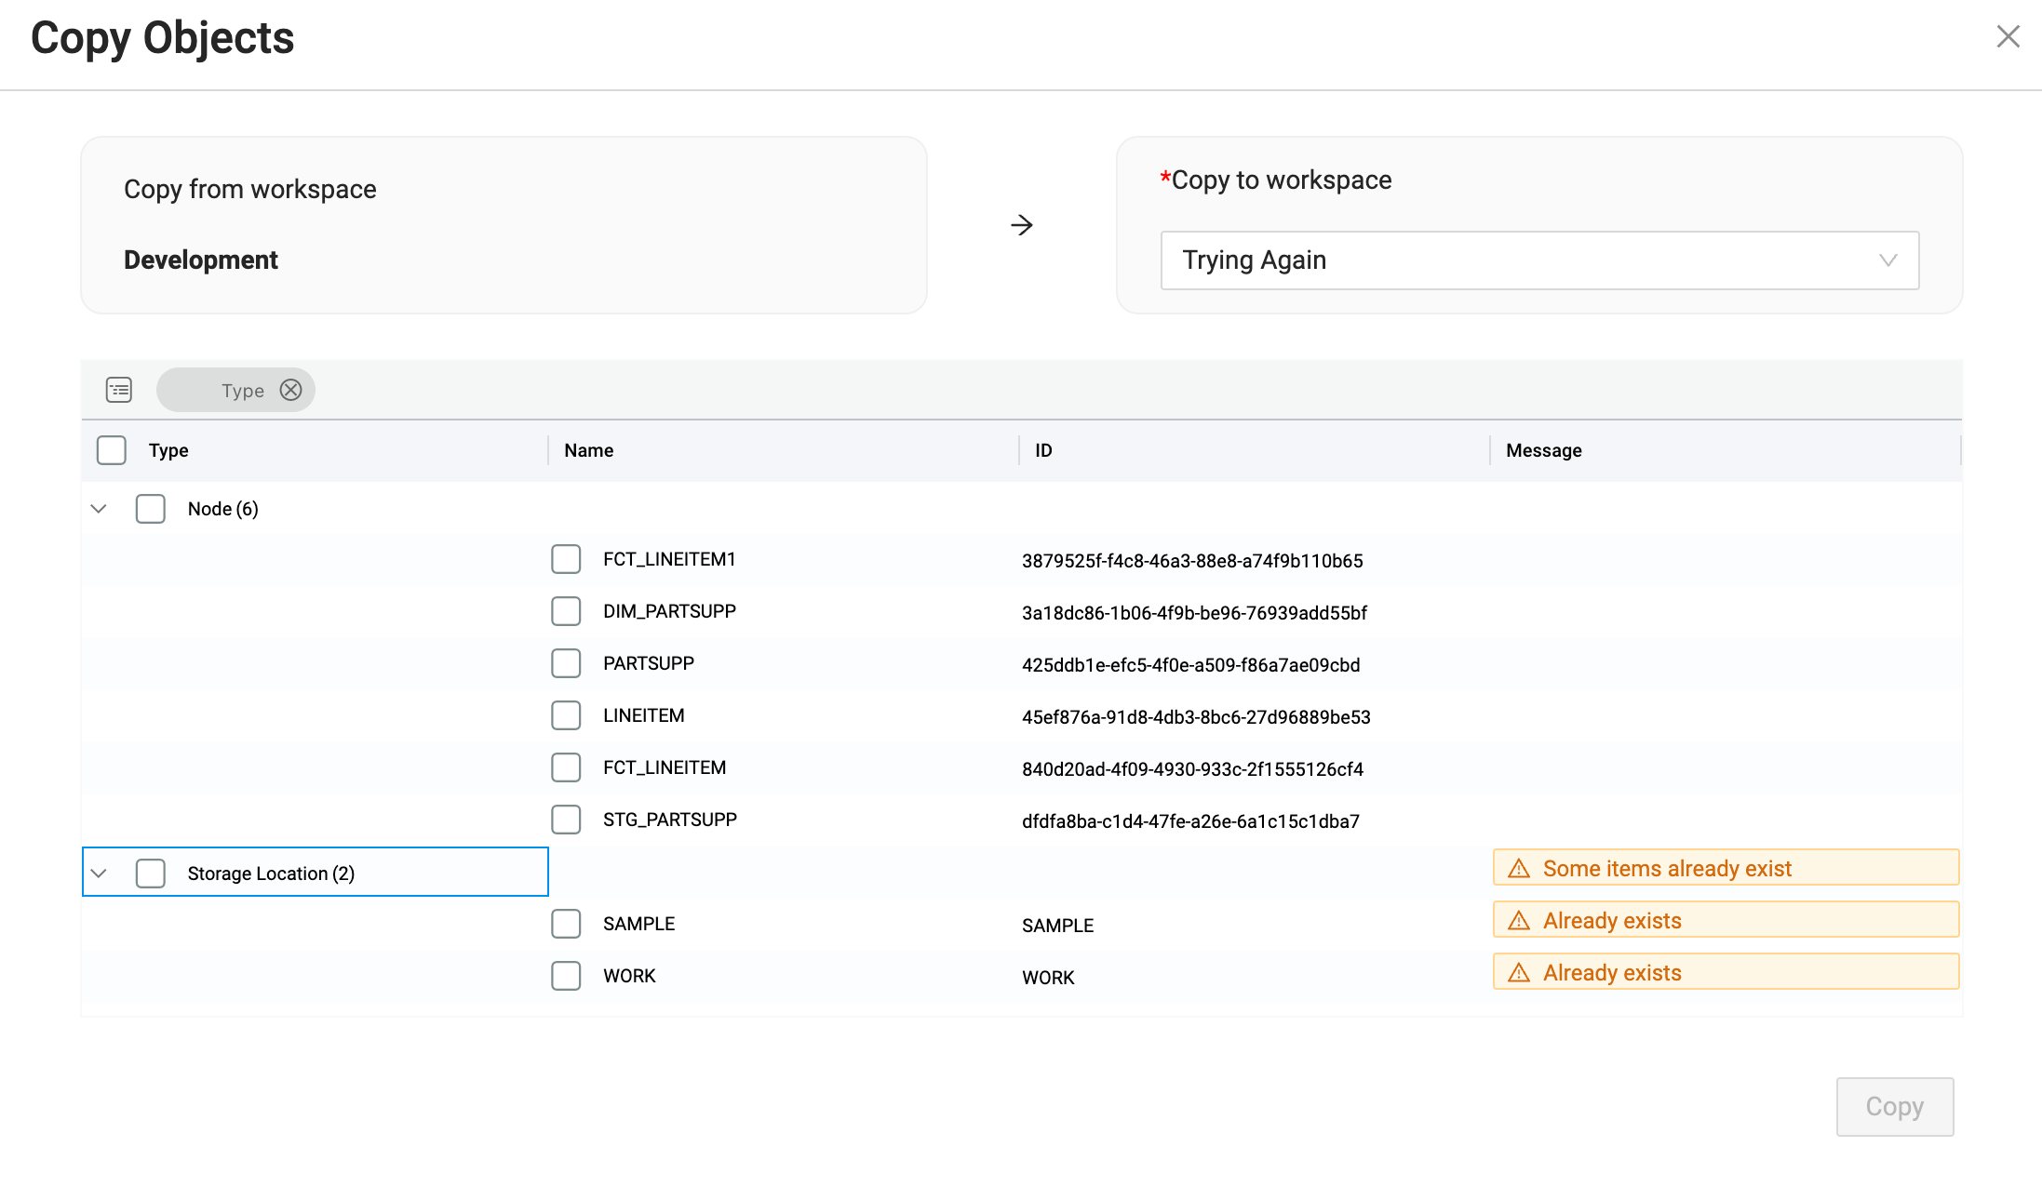Close the Copy Objects dialog

click(x=2008, y=36)
